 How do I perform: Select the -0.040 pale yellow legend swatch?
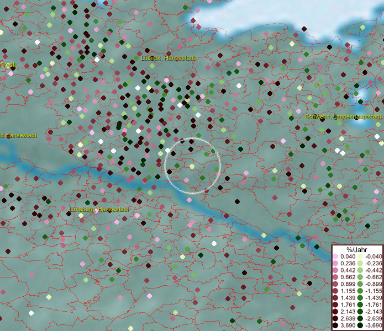360,257
